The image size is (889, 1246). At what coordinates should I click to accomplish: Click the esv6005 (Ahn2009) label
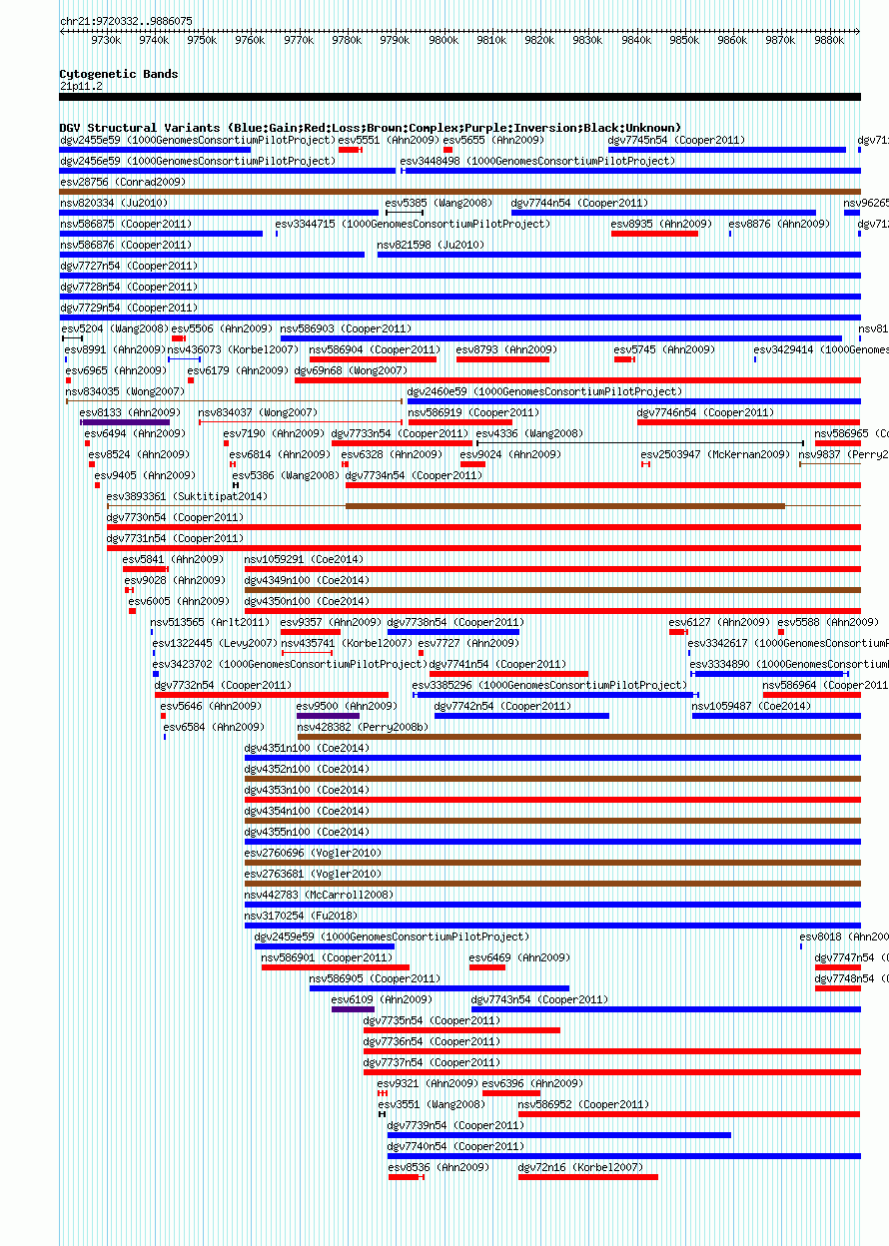click(178, 601)
